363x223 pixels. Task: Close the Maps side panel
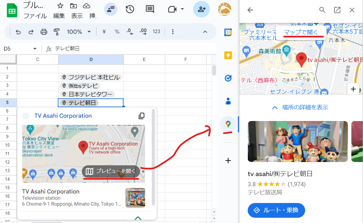point(352,10)
